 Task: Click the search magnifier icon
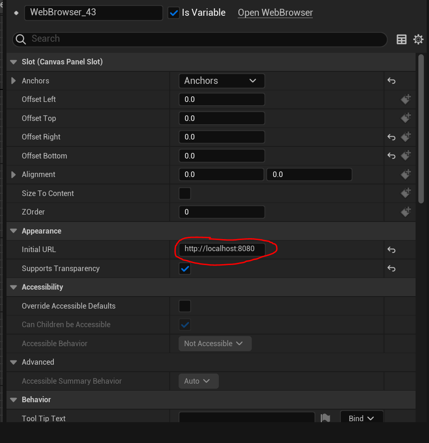point(21,39)
